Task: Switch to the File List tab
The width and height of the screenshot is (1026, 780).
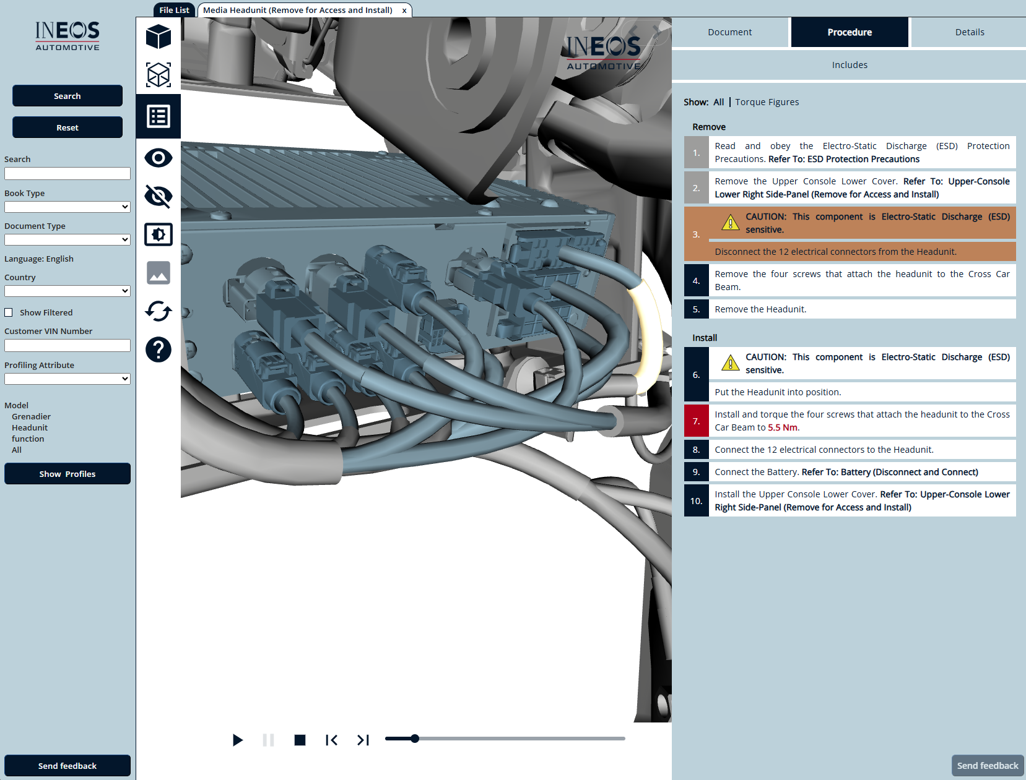Action: 174,10
